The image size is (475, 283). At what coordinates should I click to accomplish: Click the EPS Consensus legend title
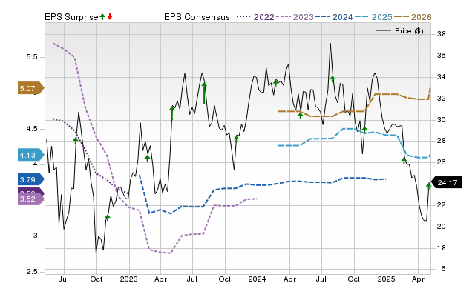pos(197,17)
